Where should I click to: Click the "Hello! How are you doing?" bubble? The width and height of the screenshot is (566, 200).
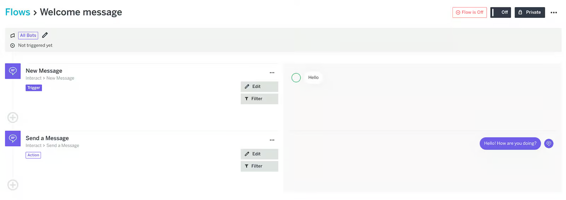click(510, 144)
